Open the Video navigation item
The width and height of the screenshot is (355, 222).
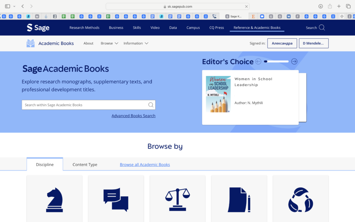click(155, 28)
